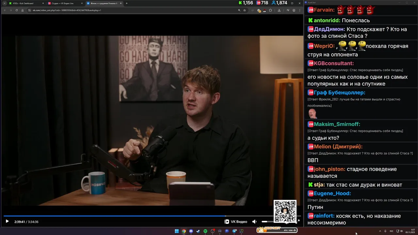This screenshot has height=235, width=418.
Task: Reload the current page
Action: point(16,10)
